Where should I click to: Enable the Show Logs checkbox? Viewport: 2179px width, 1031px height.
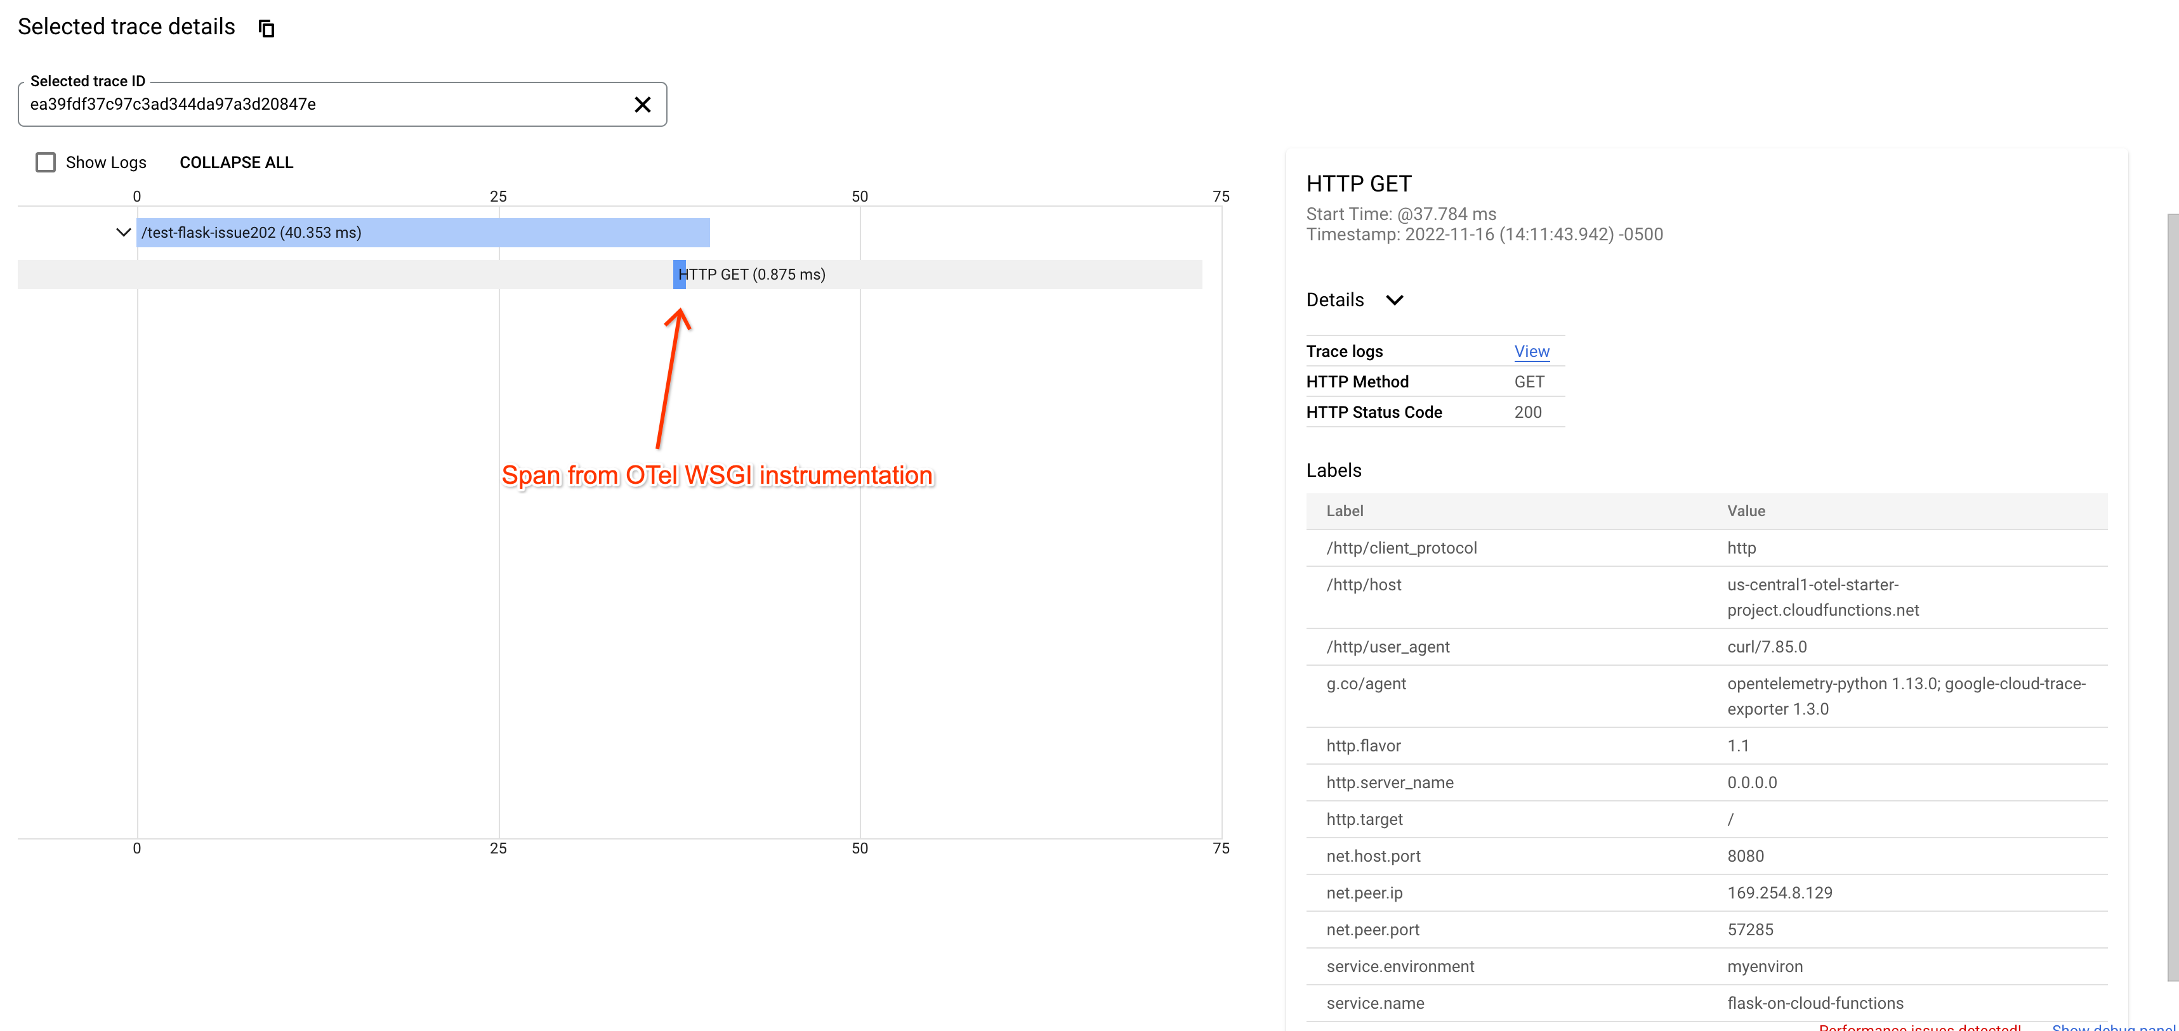(x=46, y=162)
